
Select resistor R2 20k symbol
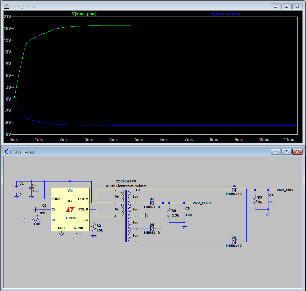94,228
